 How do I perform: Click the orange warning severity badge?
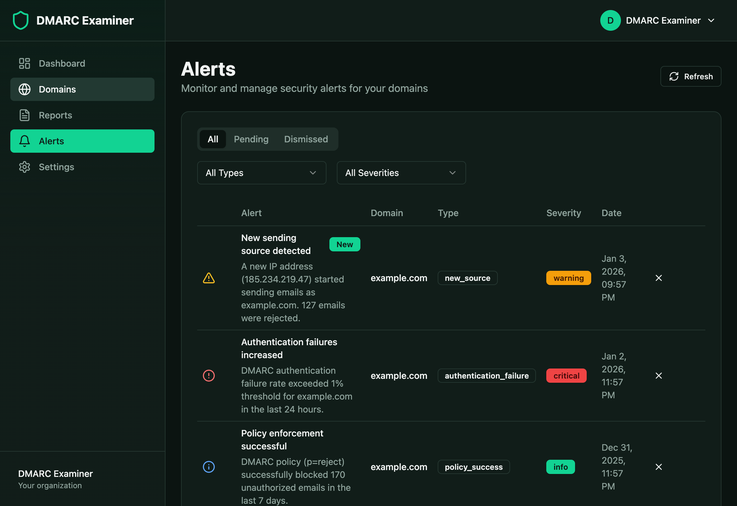click(568, 278)
